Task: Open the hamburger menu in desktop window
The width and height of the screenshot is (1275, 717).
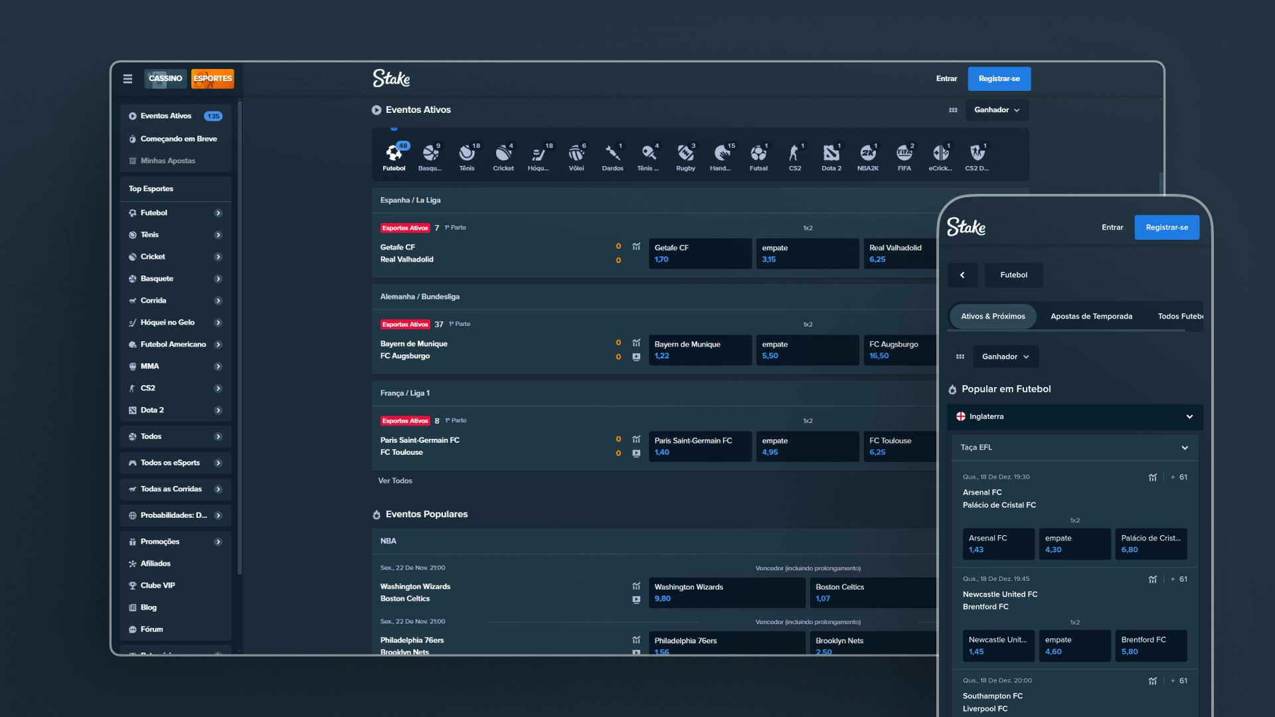Action: (127, 78)
